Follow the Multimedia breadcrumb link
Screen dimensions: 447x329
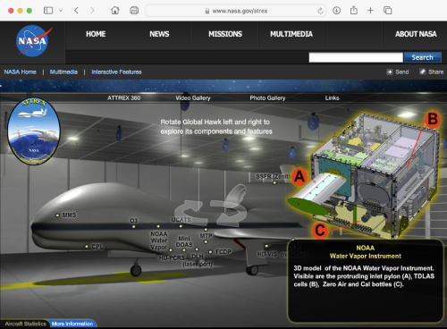click(x=63, y=72)
